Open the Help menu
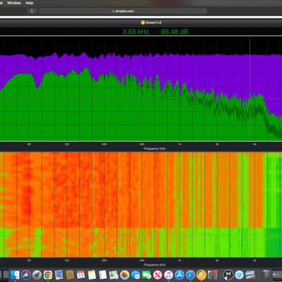 point(29,3)
